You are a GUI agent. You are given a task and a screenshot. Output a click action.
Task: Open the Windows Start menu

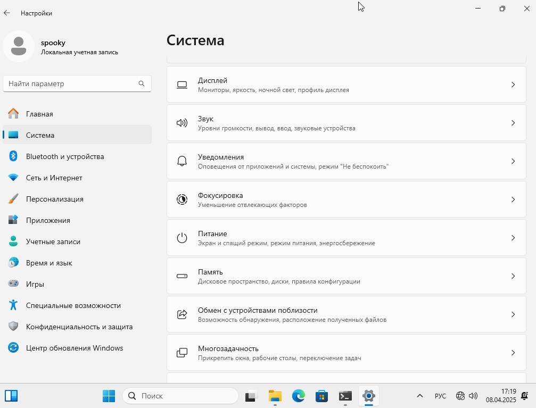point(109,396)
